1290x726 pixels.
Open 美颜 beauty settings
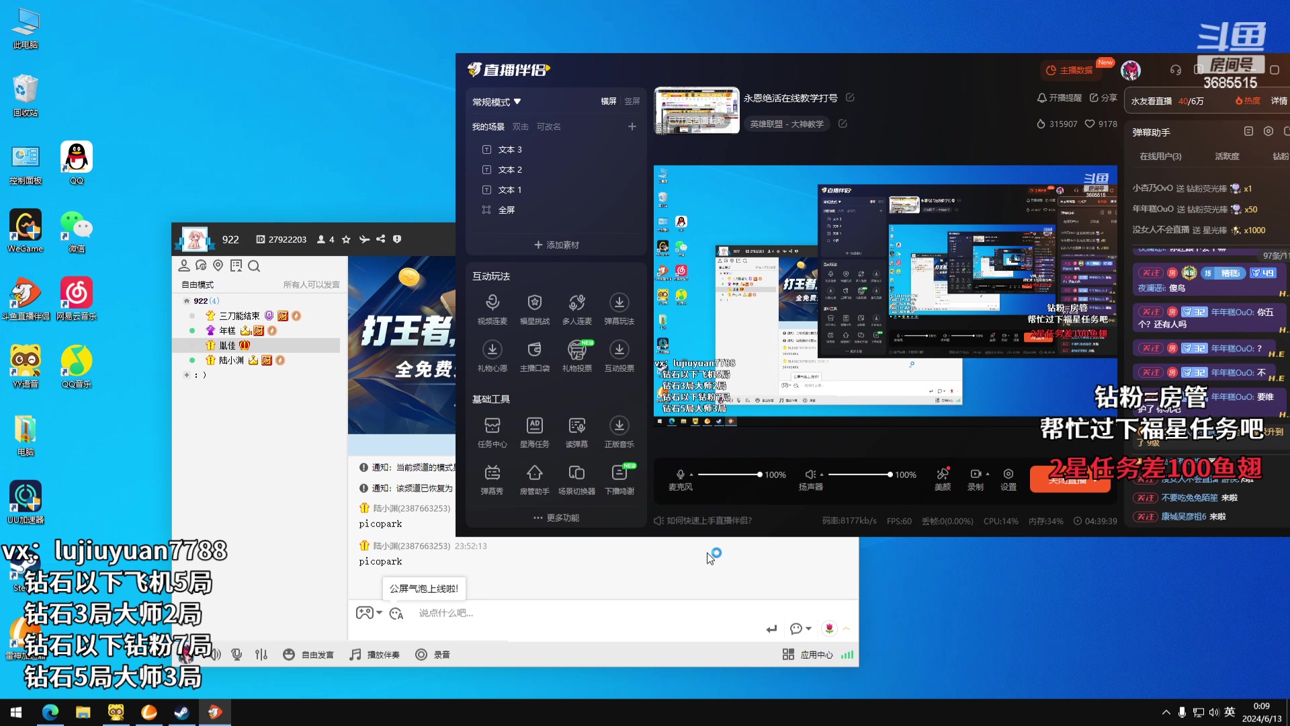click(x=943, y=479)
